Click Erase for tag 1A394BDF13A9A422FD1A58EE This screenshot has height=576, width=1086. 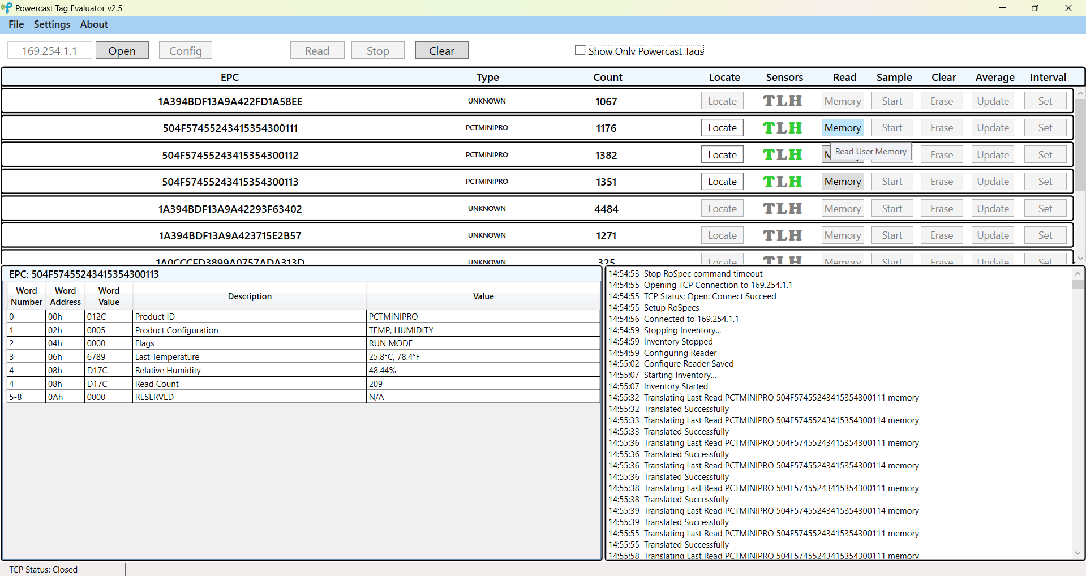[x=942, y=101]
